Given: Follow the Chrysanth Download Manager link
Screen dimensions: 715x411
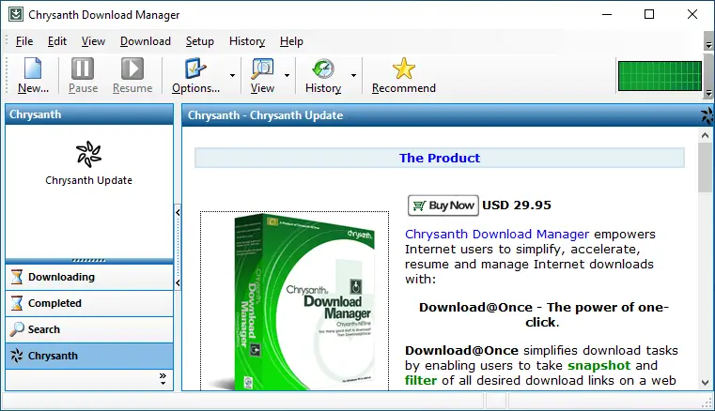Looking at the screenshot, I should pos(497,235).
